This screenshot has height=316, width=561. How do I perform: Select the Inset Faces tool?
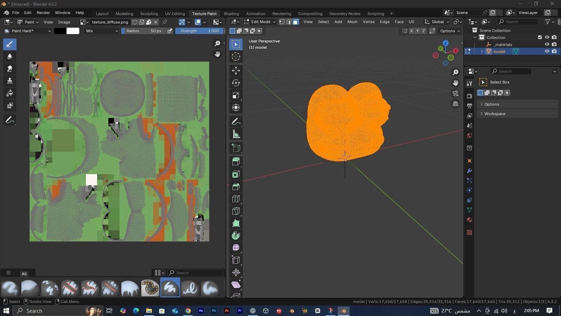[236, 174]
